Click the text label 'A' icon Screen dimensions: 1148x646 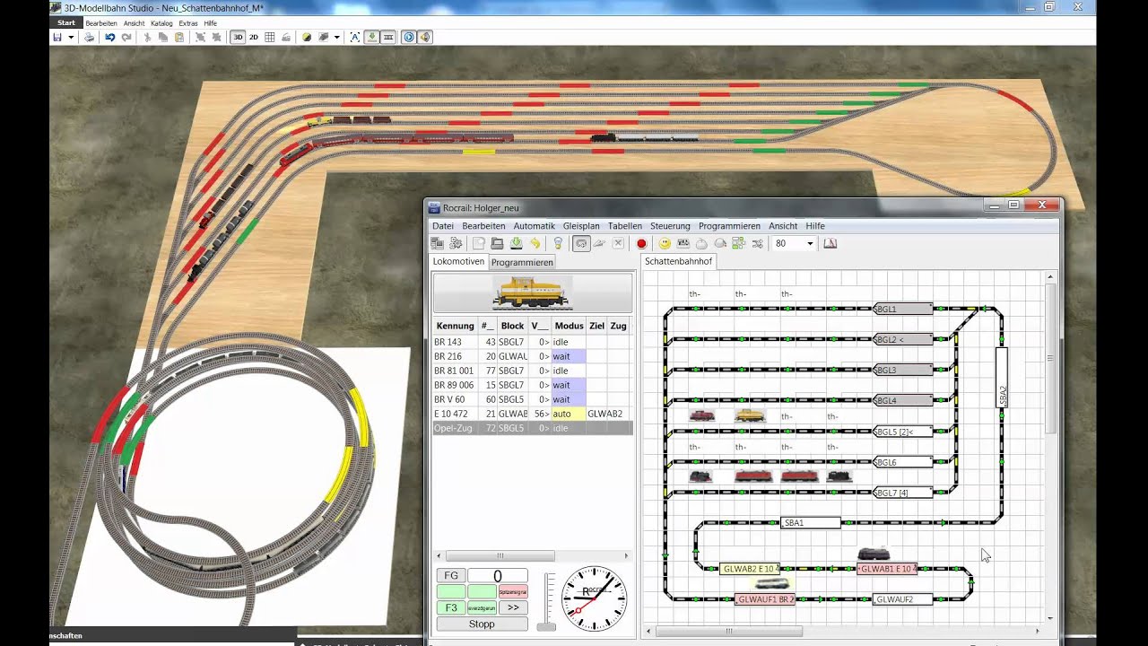(x=355, y=38)
